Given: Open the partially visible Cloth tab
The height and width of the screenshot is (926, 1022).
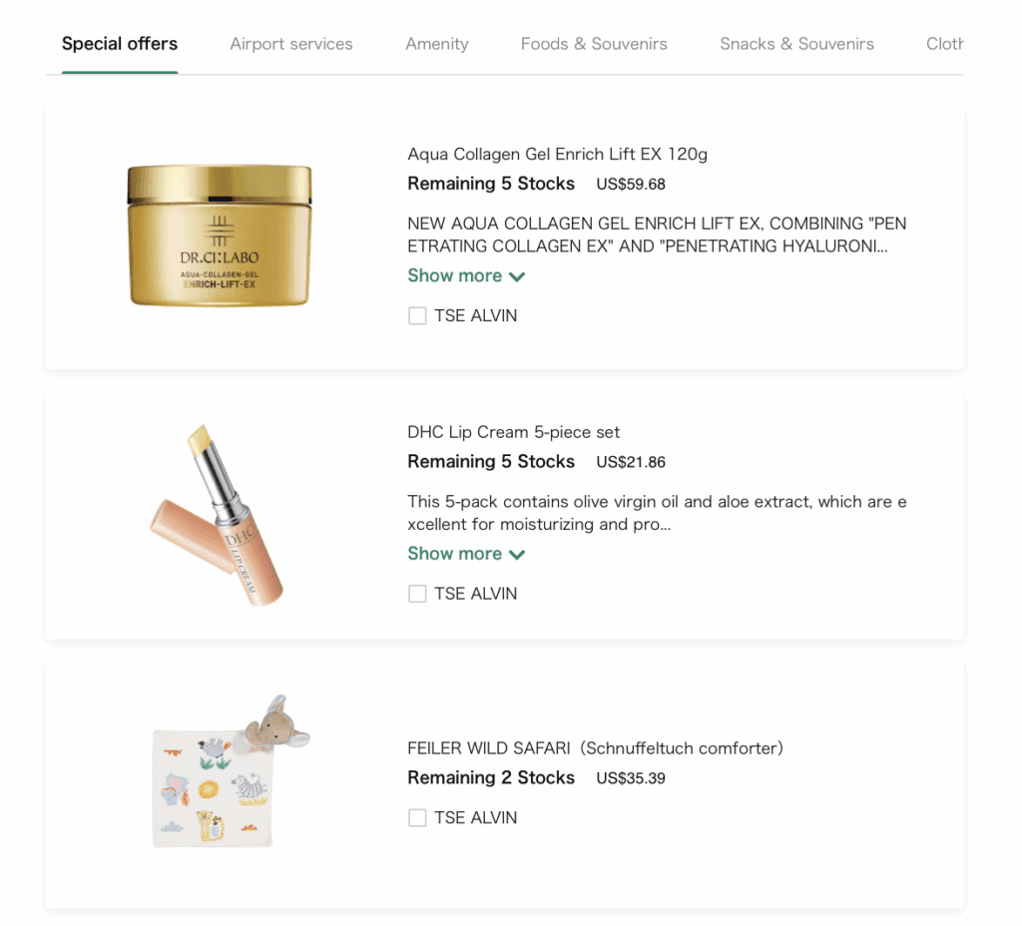Looking at the screenshot, I should point(944,44).
